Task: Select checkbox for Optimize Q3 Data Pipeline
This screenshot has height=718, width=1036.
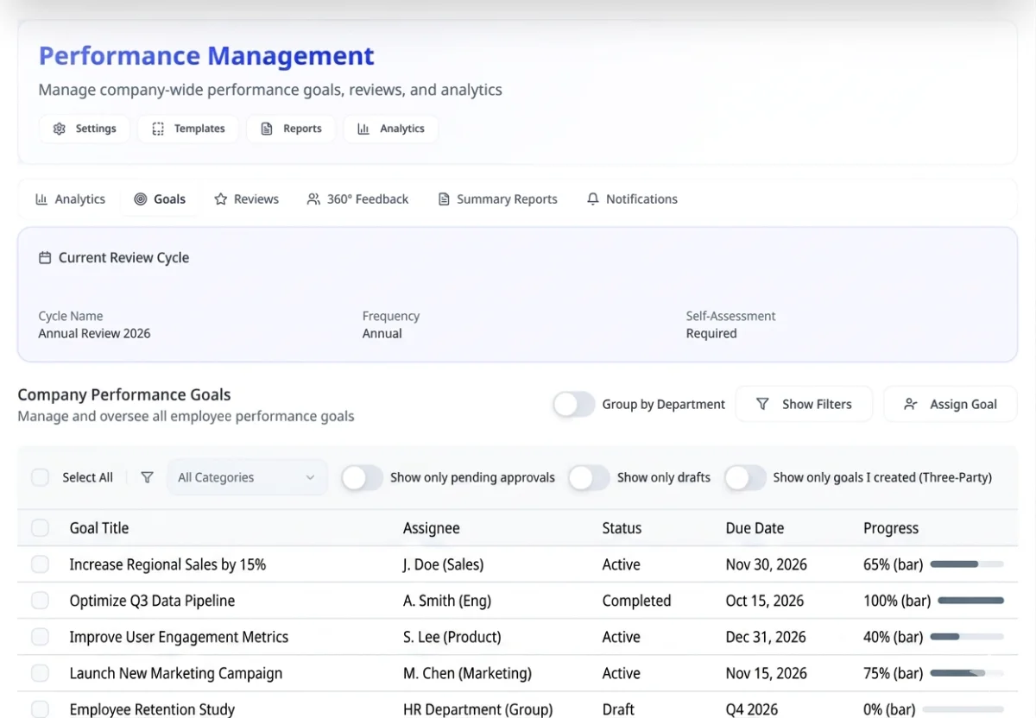Action: coord(41,601)
